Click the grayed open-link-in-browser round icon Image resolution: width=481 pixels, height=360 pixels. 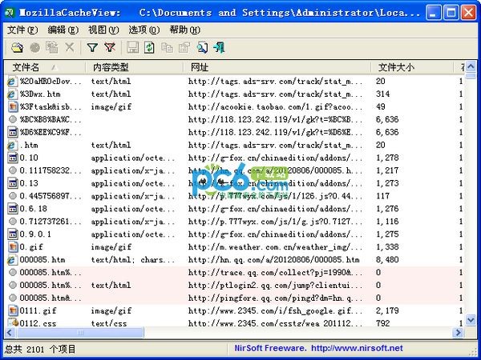[x=35, y=47]
